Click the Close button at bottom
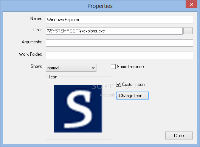Image resolution: width=200 pixels, height=147 pixels. coord(179,136)
